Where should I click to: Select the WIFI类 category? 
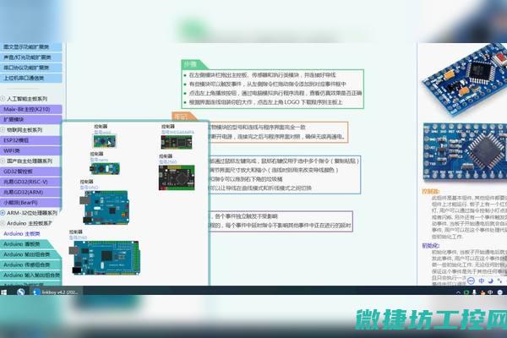coord(30,150)
